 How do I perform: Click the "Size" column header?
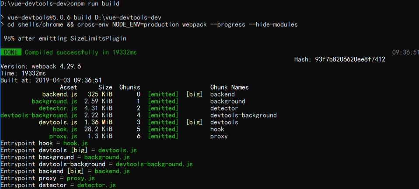[x=105, y=87]
